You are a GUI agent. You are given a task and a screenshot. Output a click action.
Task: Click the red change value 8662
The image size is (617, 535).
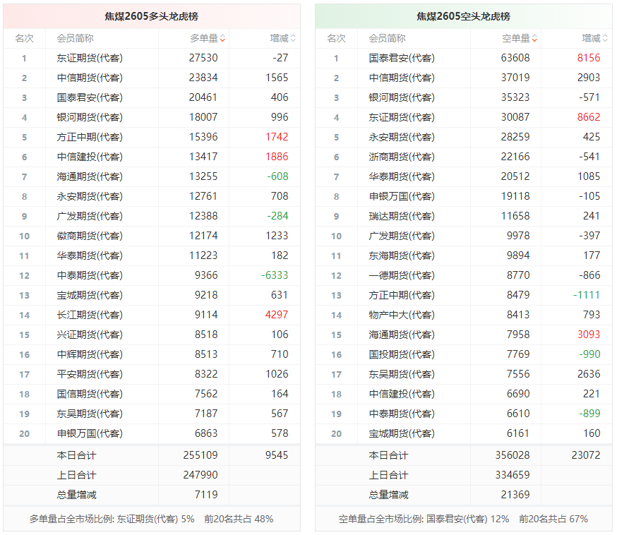589,117
